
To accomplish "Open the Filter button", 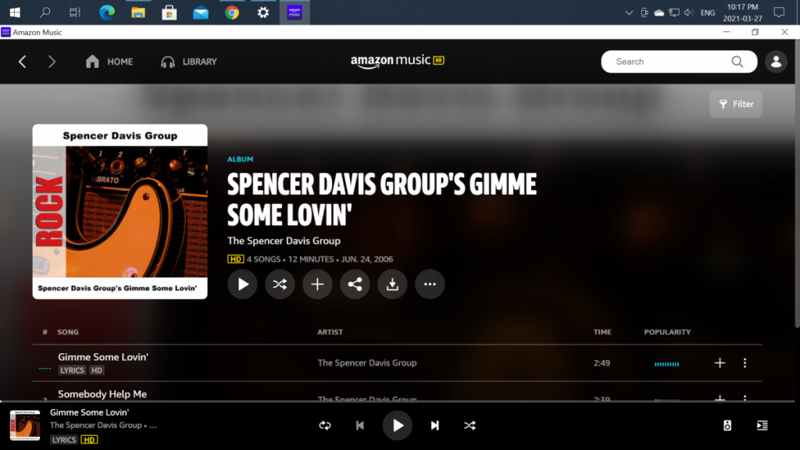I will [736, 104].
